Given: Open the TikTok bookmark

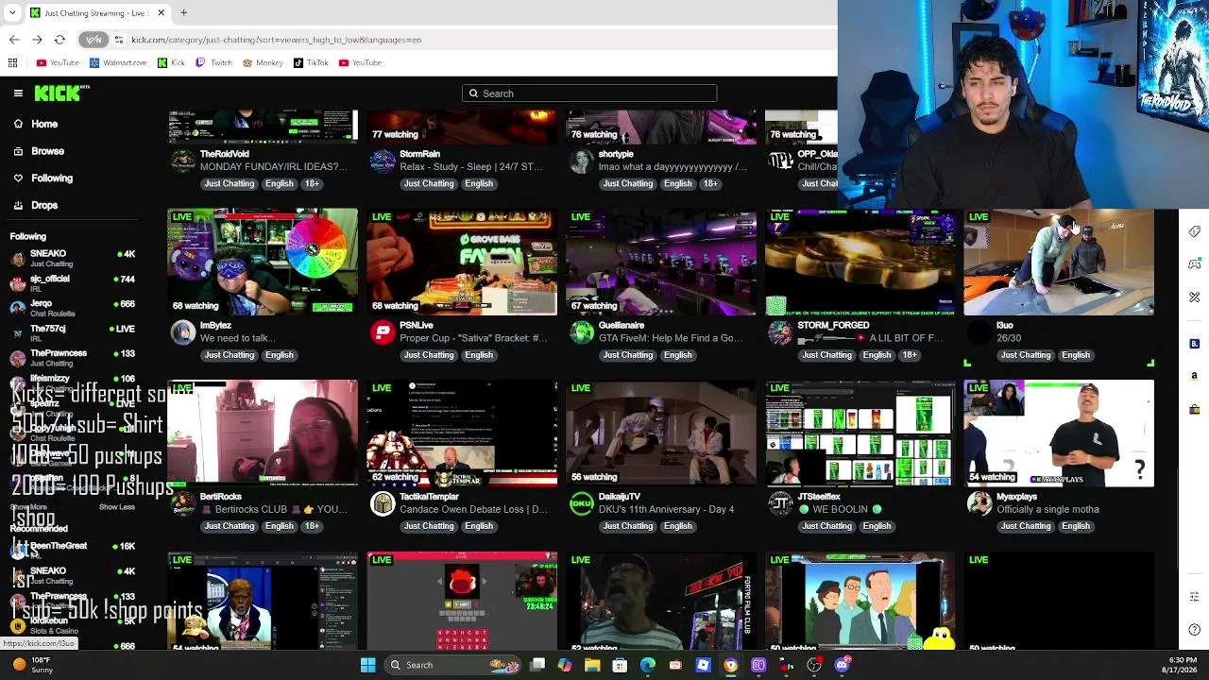Looking at the screenshot, I should point(311,62).
